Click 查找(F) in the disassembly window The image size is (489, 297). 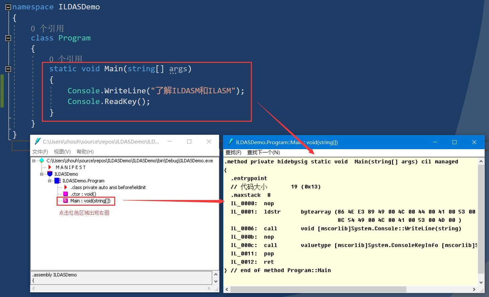click(x=233, y=153)
